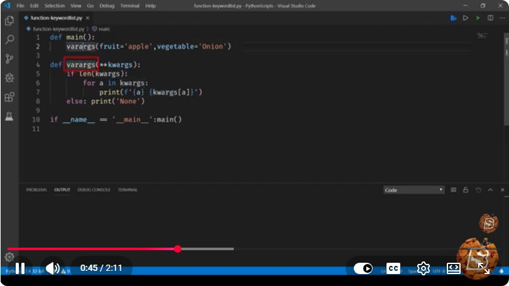Click the notification bell in status bar
Viewport: 509px width, 286px height.
[x=501, y=271]
